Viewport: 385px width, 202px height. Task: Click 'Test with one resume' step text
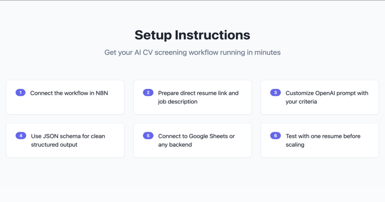[323, 141]
